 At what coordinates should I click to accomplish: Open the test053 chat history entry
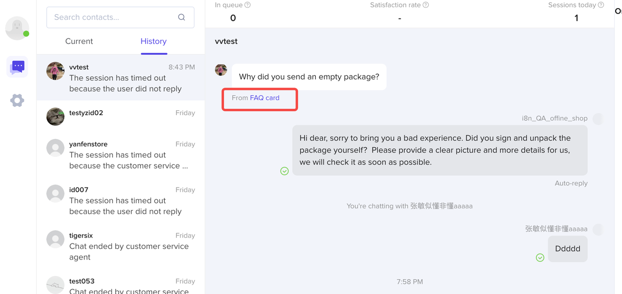121,285
